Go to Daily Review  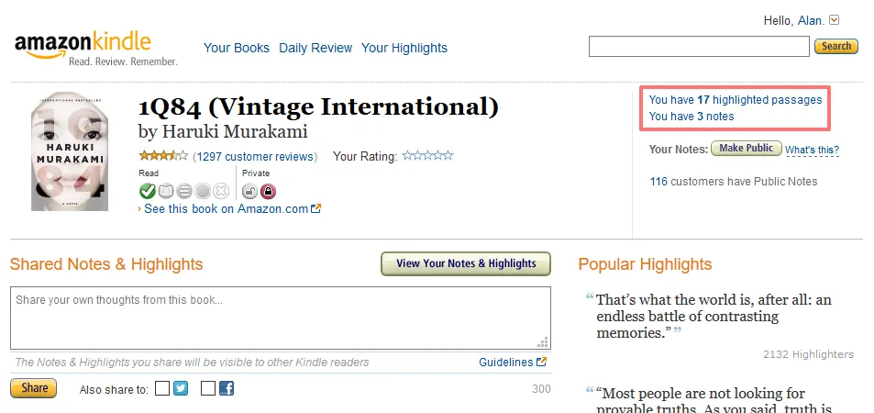(x=315, y=48)
